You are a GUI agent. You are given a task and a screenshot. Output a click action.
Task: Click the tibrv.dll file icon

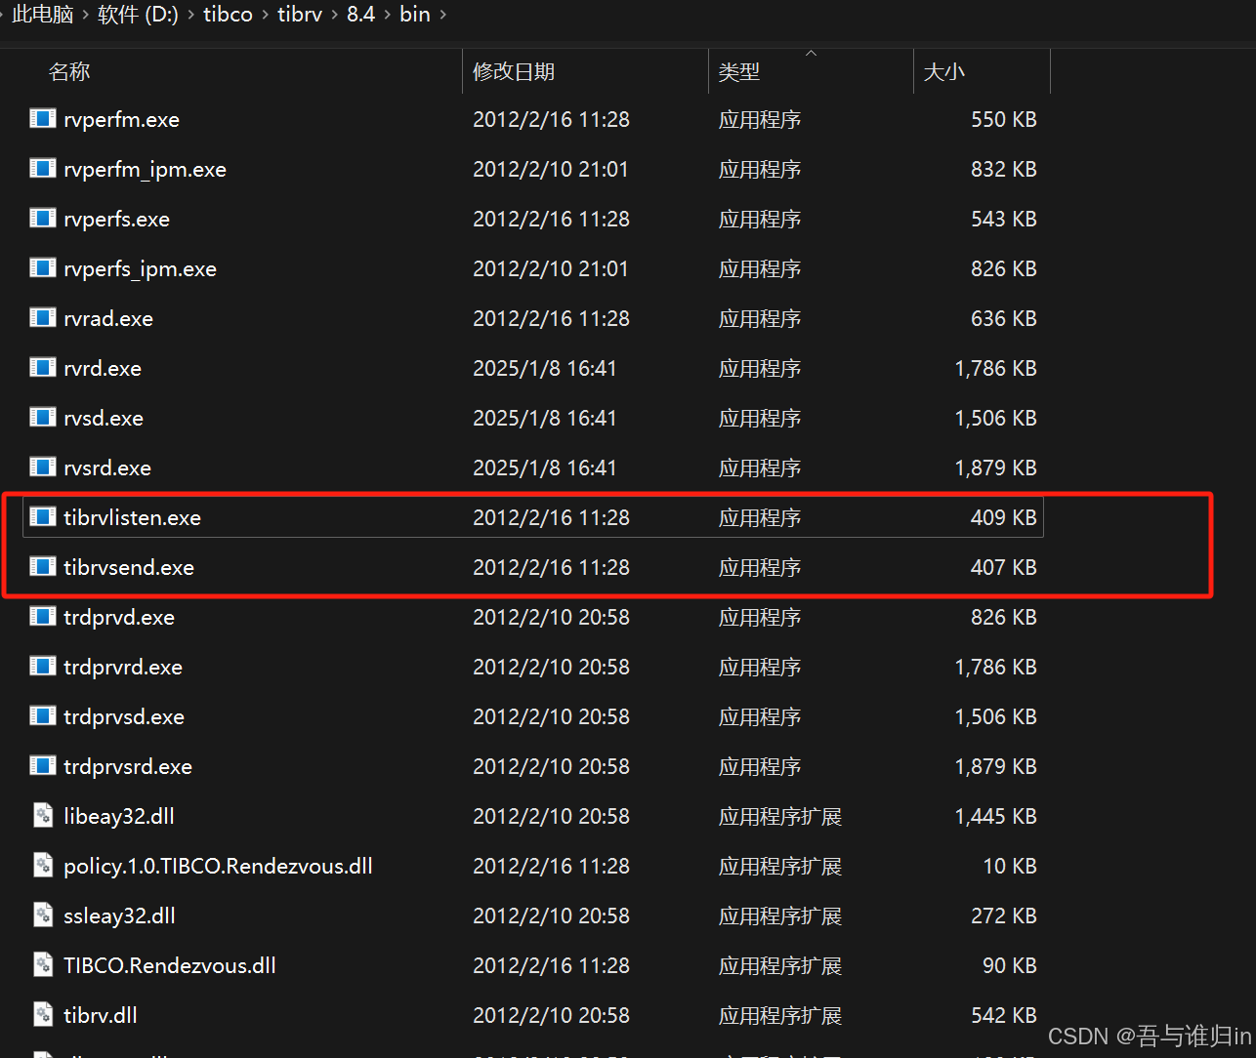click(x=43, y=1014)
